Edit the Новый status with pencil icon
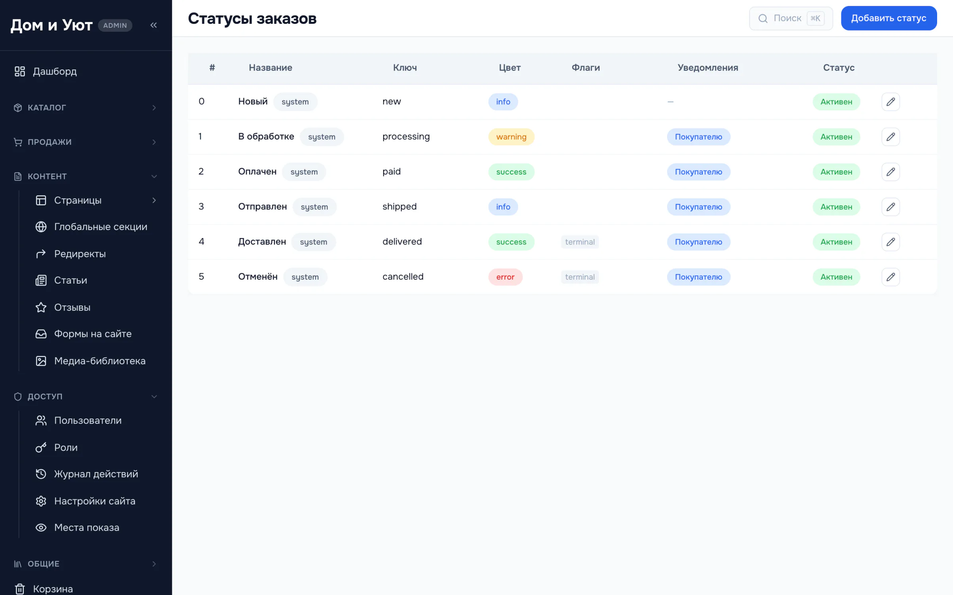The width and height of the screenshot is (953, 595). [891, 102]
